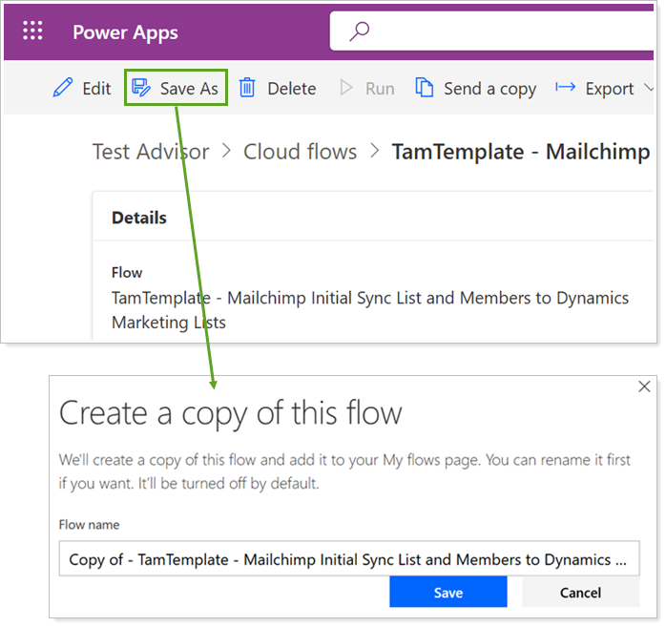
Task: Expand the Export dropdown chevron
Action: pos(651,90)
